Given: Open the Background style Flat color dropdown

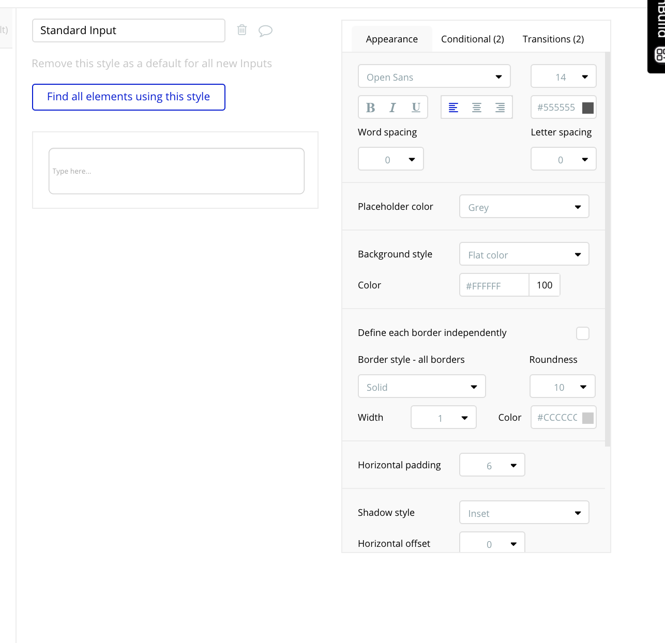Looking at the screenshot, I should tap(524, 254).
